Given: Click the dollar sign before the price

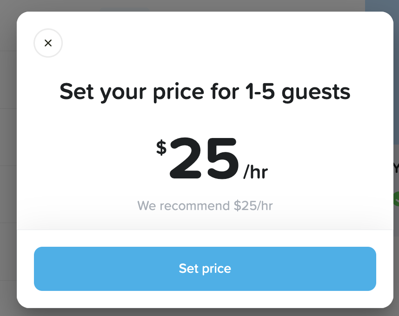Looking at the screenshot, I should point(161,147).
